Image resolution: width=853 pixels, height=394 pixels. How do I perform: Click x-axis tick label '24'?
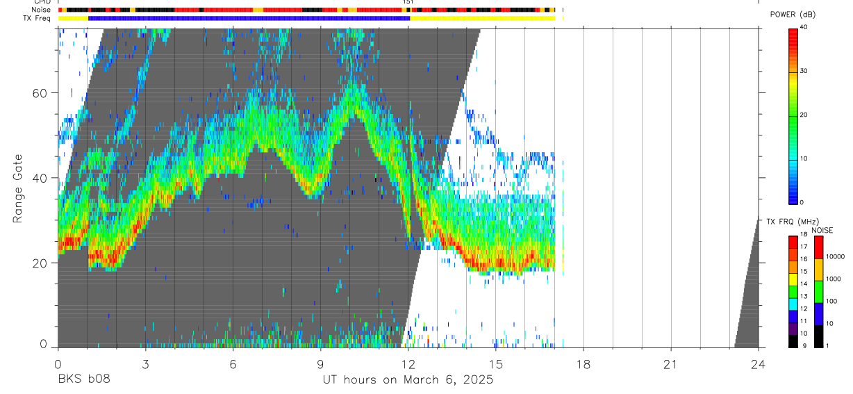pyautogui.click(x=759, y=364)
